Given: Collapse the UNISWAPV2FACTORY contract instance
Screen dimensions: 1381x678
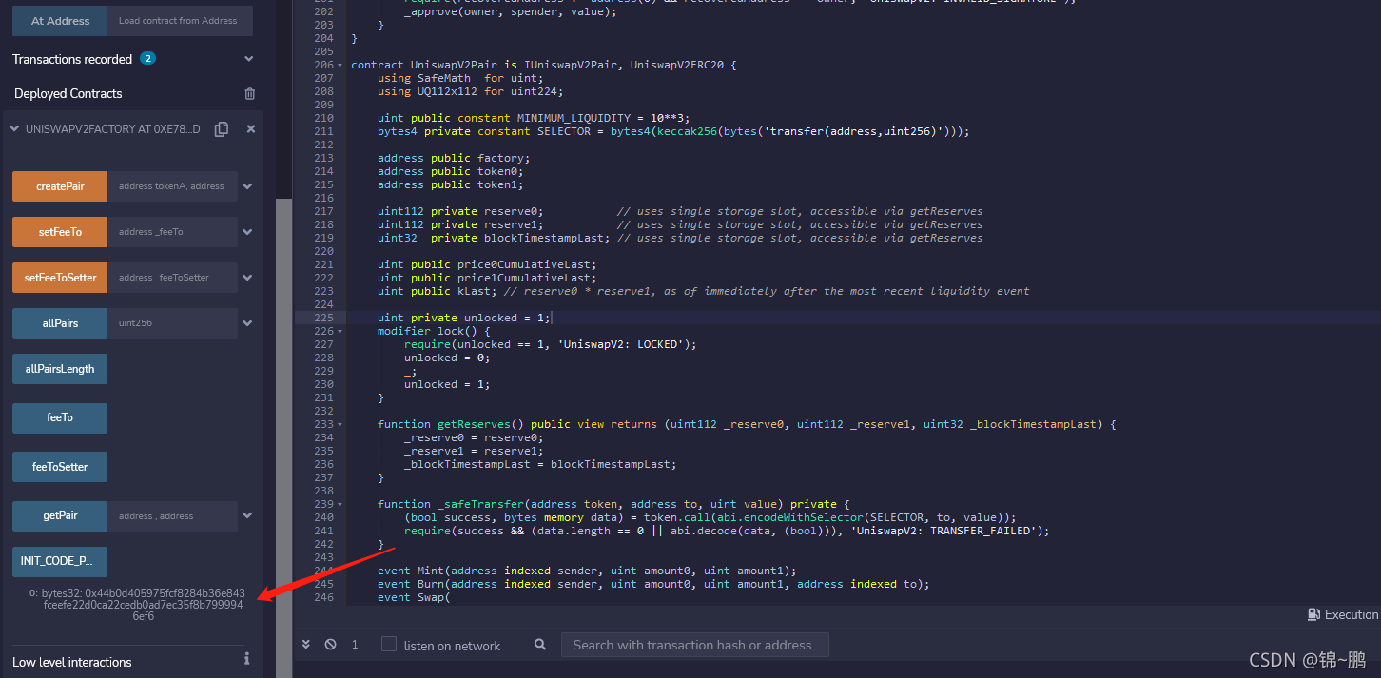Looking at the screenshot, I should coord(14,129).
